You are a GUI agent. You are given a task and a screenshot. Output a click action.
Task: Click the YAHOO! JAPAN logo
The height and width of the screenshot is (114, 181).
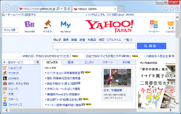tap(109, 26)
